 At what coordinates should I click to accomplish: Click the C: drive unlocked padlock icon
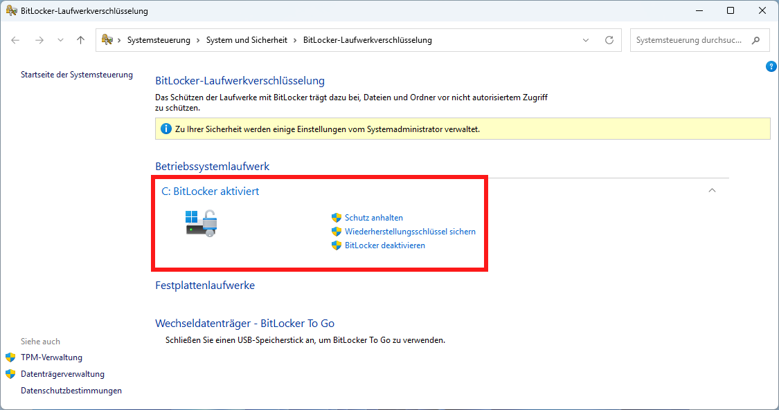[x=202, y=223]
